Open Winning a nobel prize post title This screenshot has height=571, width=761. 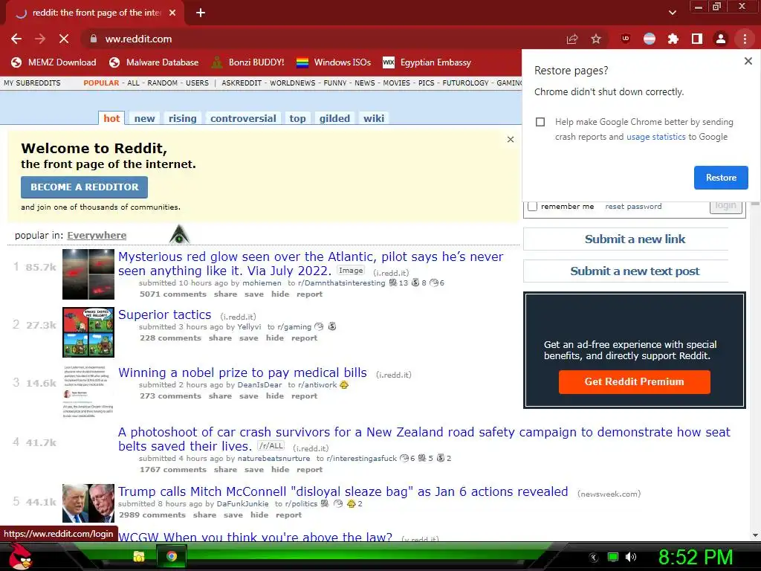point(243,372)
